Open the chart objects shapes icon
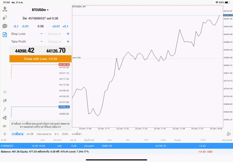This screenshot has height=162, width=233. pyautogui.click(x=5, y=117)
